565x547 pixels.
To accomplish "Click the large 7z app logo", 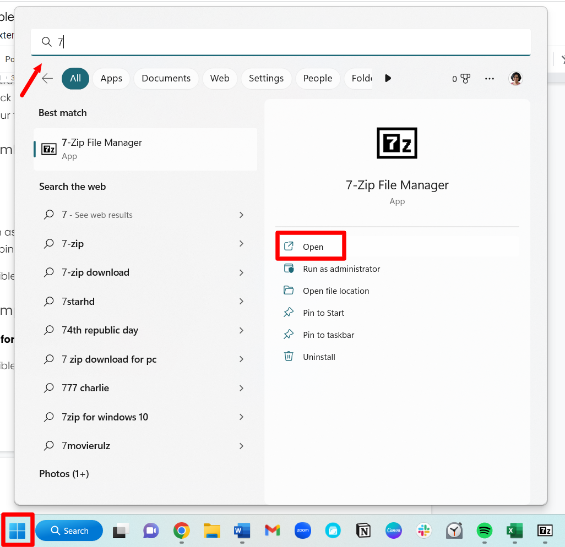I will coord(396,143).
